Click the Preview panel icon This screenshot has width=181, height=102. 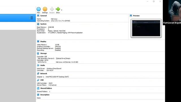pos(131,16)
